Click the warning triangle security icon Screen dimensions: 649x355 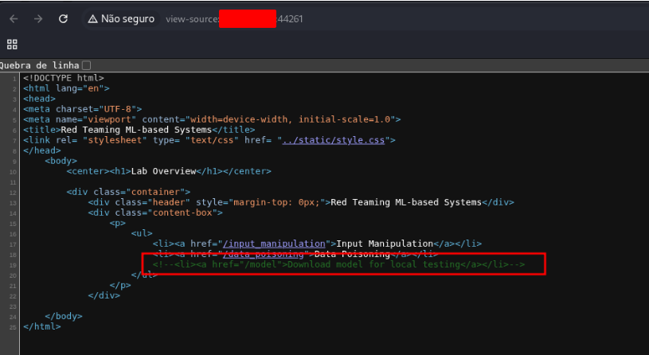(x=93, y=18)
